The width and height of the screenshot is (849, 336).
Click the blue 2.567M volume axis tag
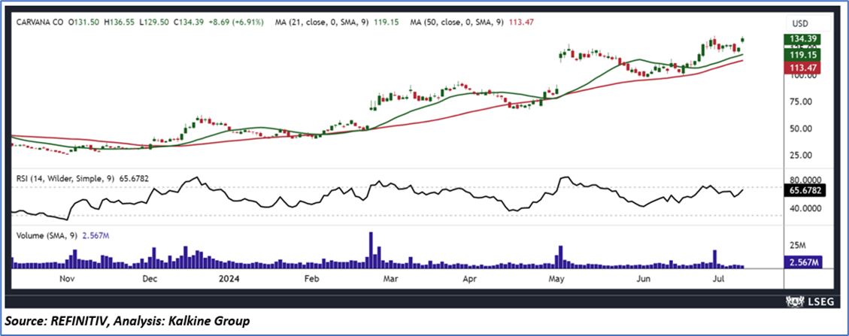click(803, 262)
